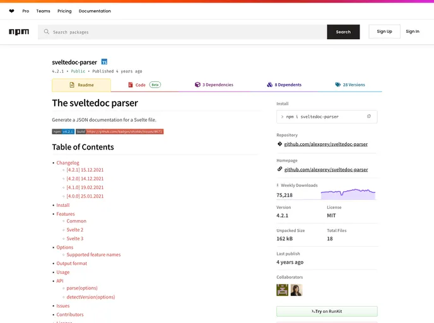Open the Output format link
This screenshot has width=434, height=323.
(x=72, y=263)
